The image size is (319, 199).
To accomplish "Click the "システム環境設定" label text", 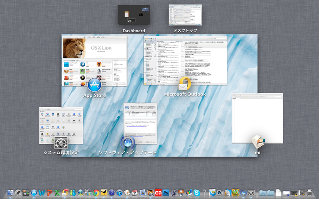I will 61,153.
